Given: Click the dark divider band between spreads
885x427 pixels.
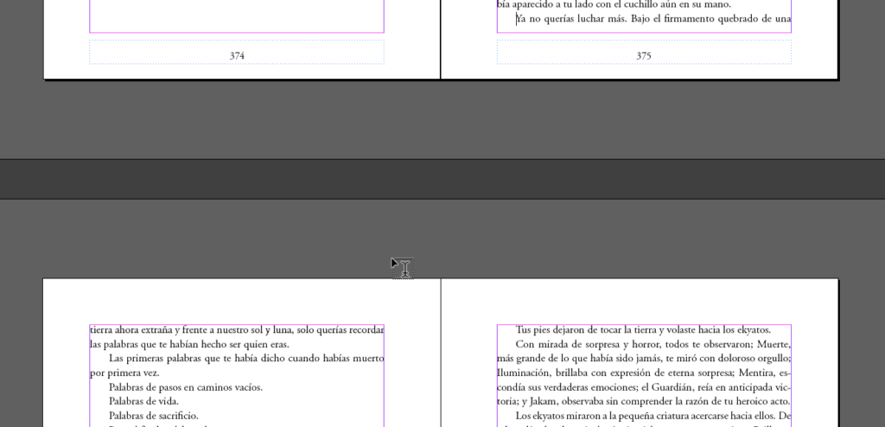Looking at the screenshot, I should [442, 178].
